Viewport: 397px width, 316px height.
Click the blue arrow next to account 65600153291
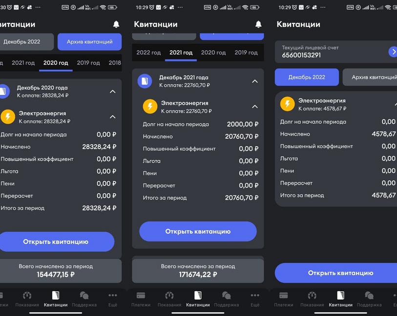tap(393, 52)
